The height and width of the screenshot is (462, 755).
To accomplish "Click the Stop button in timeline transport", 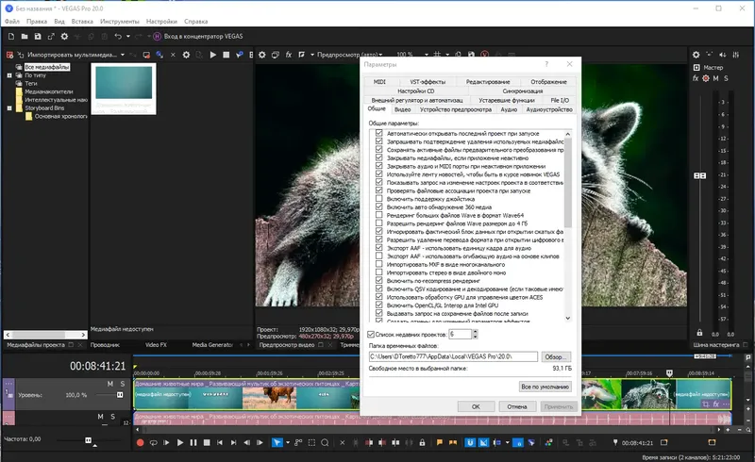I will pyautogui.click(x=206, y=442).
